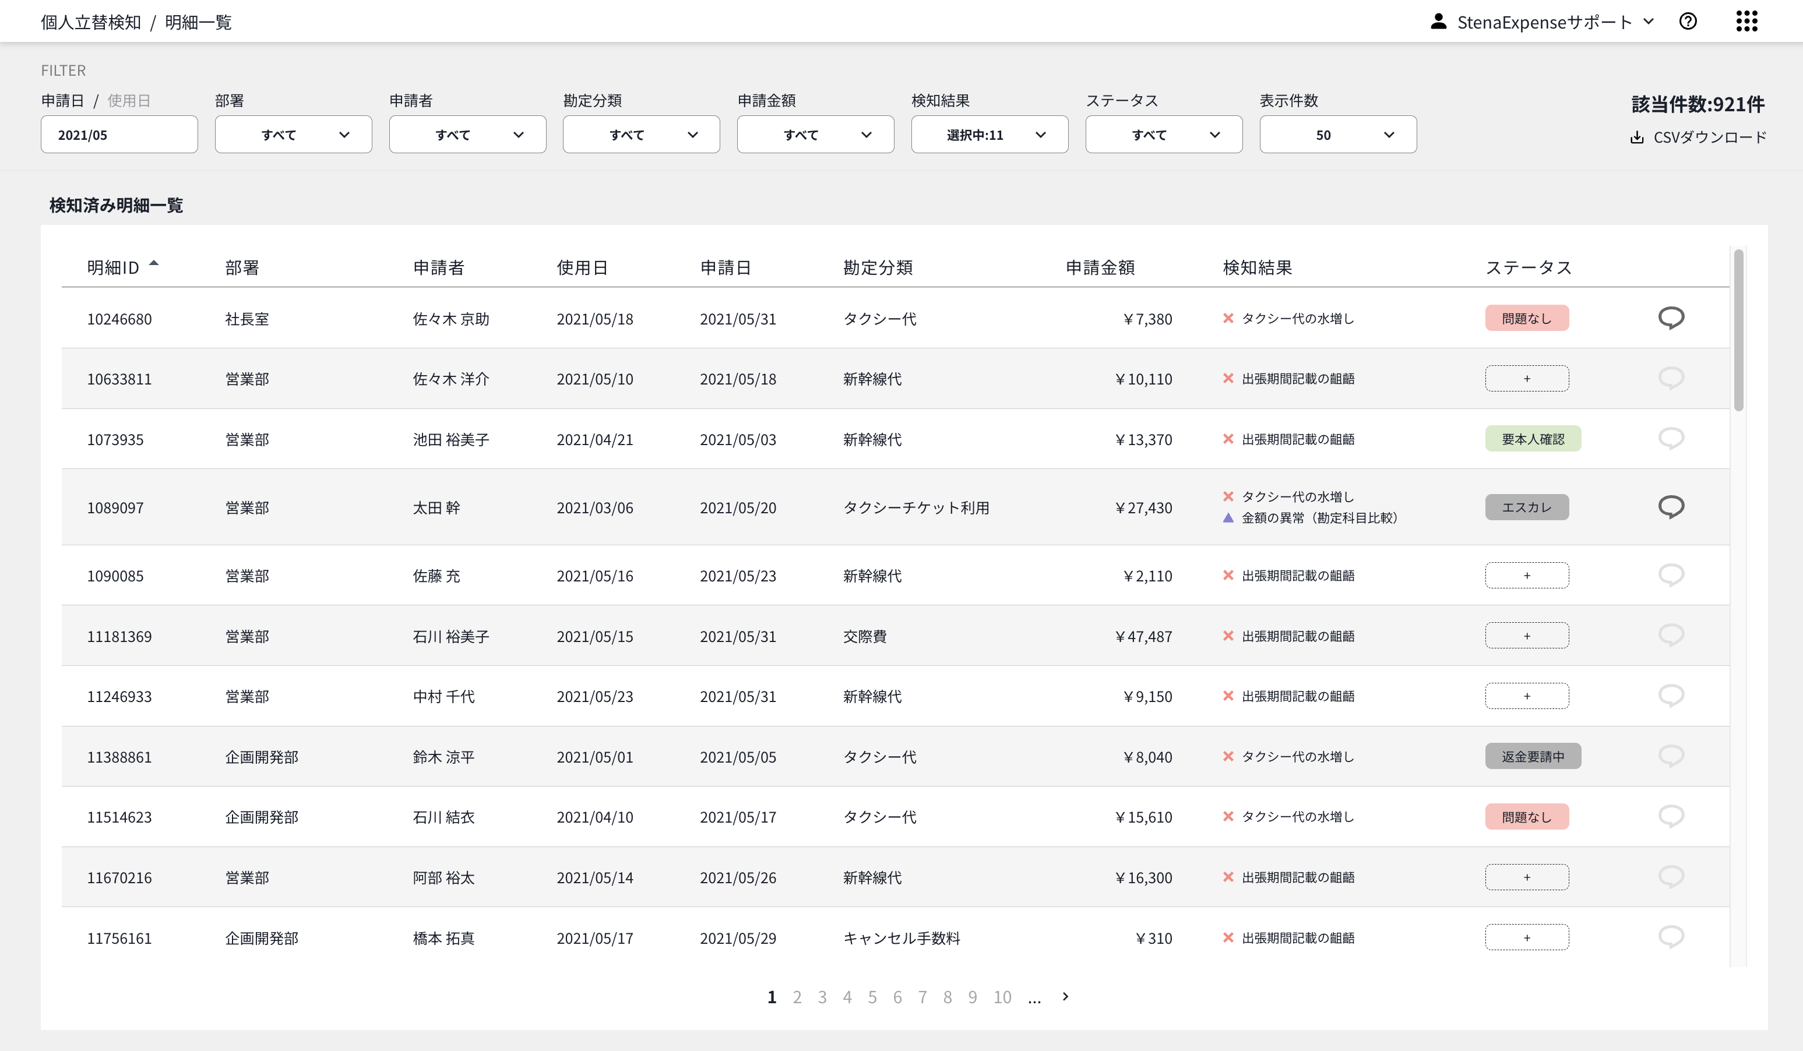This screenshot has height=1051, width=1803.
Task: Click the CSVダウンロード download icon
Action: (x=1636, y=137)
